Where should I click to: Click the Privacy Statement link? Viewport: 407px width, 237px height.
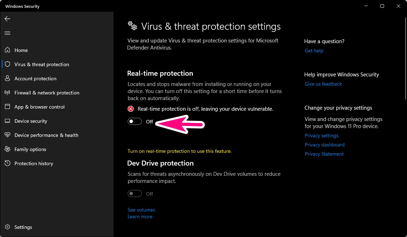click(x=324, y=154)
